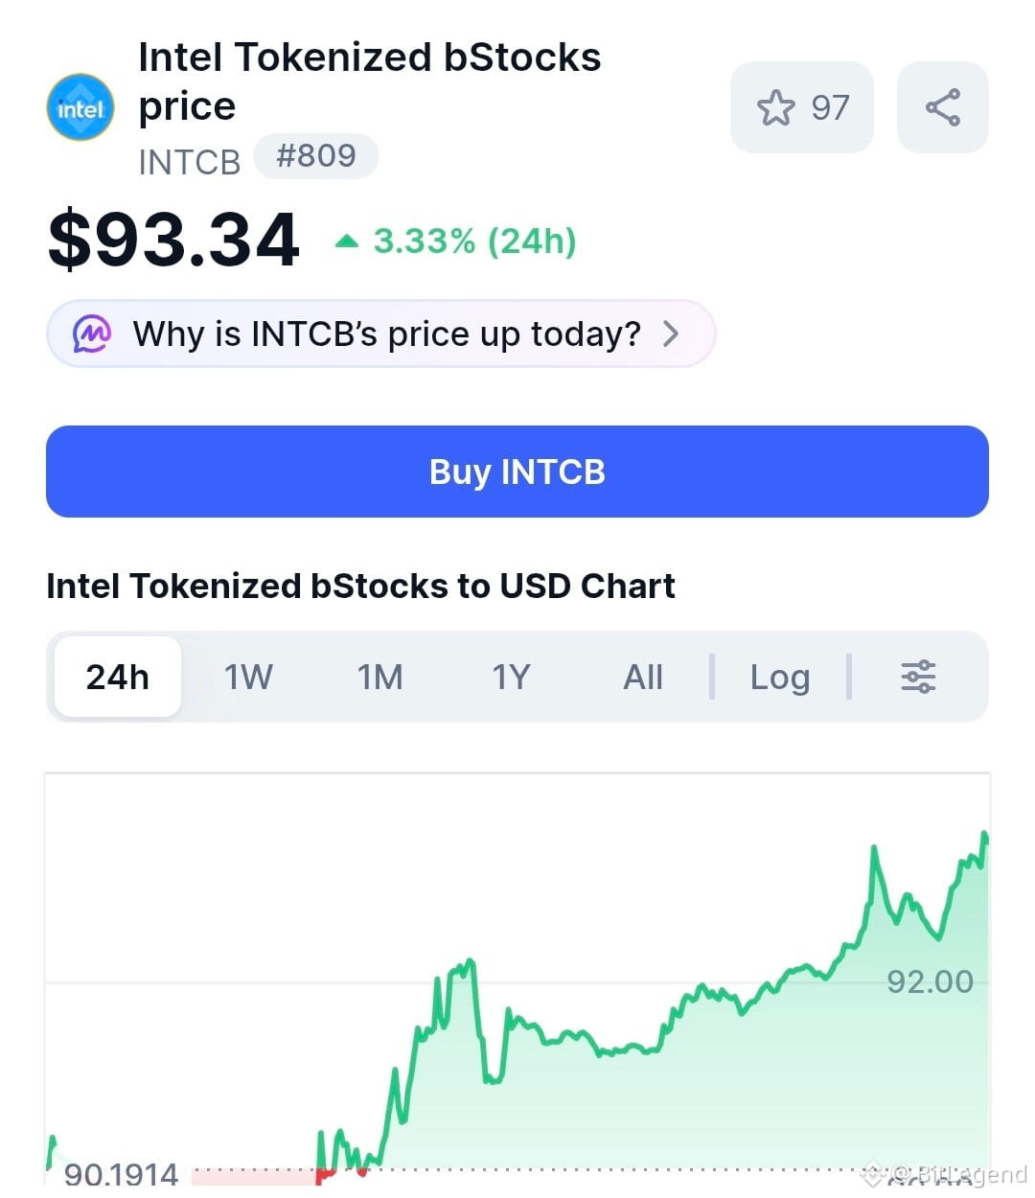Switch chart to 1W range
This screenshot has height=1198, width=1035.
248,677
